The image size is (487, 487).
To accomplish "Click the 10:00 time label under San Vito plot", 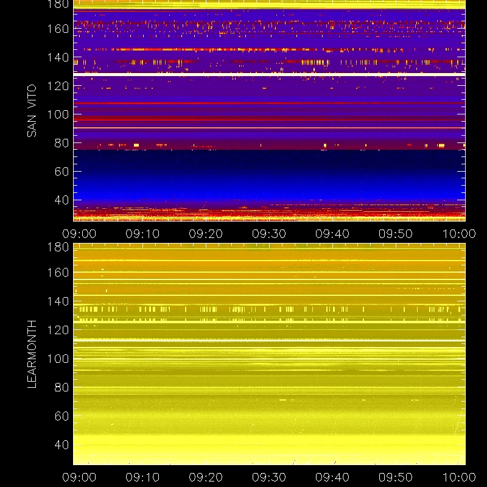I will 459,234.
